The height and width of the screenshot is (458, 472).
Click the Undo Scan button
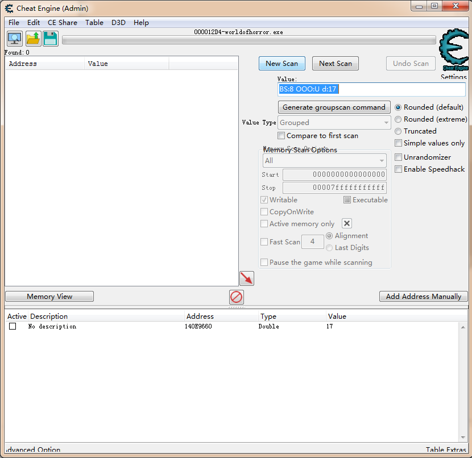click(x=411, y=64)
